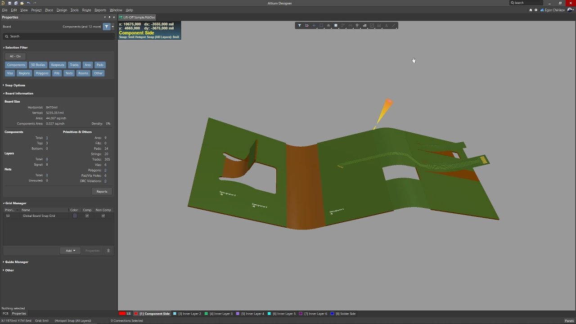Select the Inner Layer 2 tab

[187, 314]
